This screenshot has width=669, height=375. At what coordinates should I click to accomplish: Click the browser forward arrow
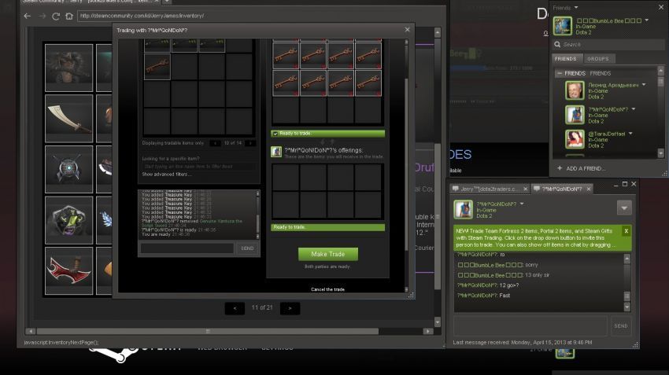pyautogui.click(x=42, y=16)
